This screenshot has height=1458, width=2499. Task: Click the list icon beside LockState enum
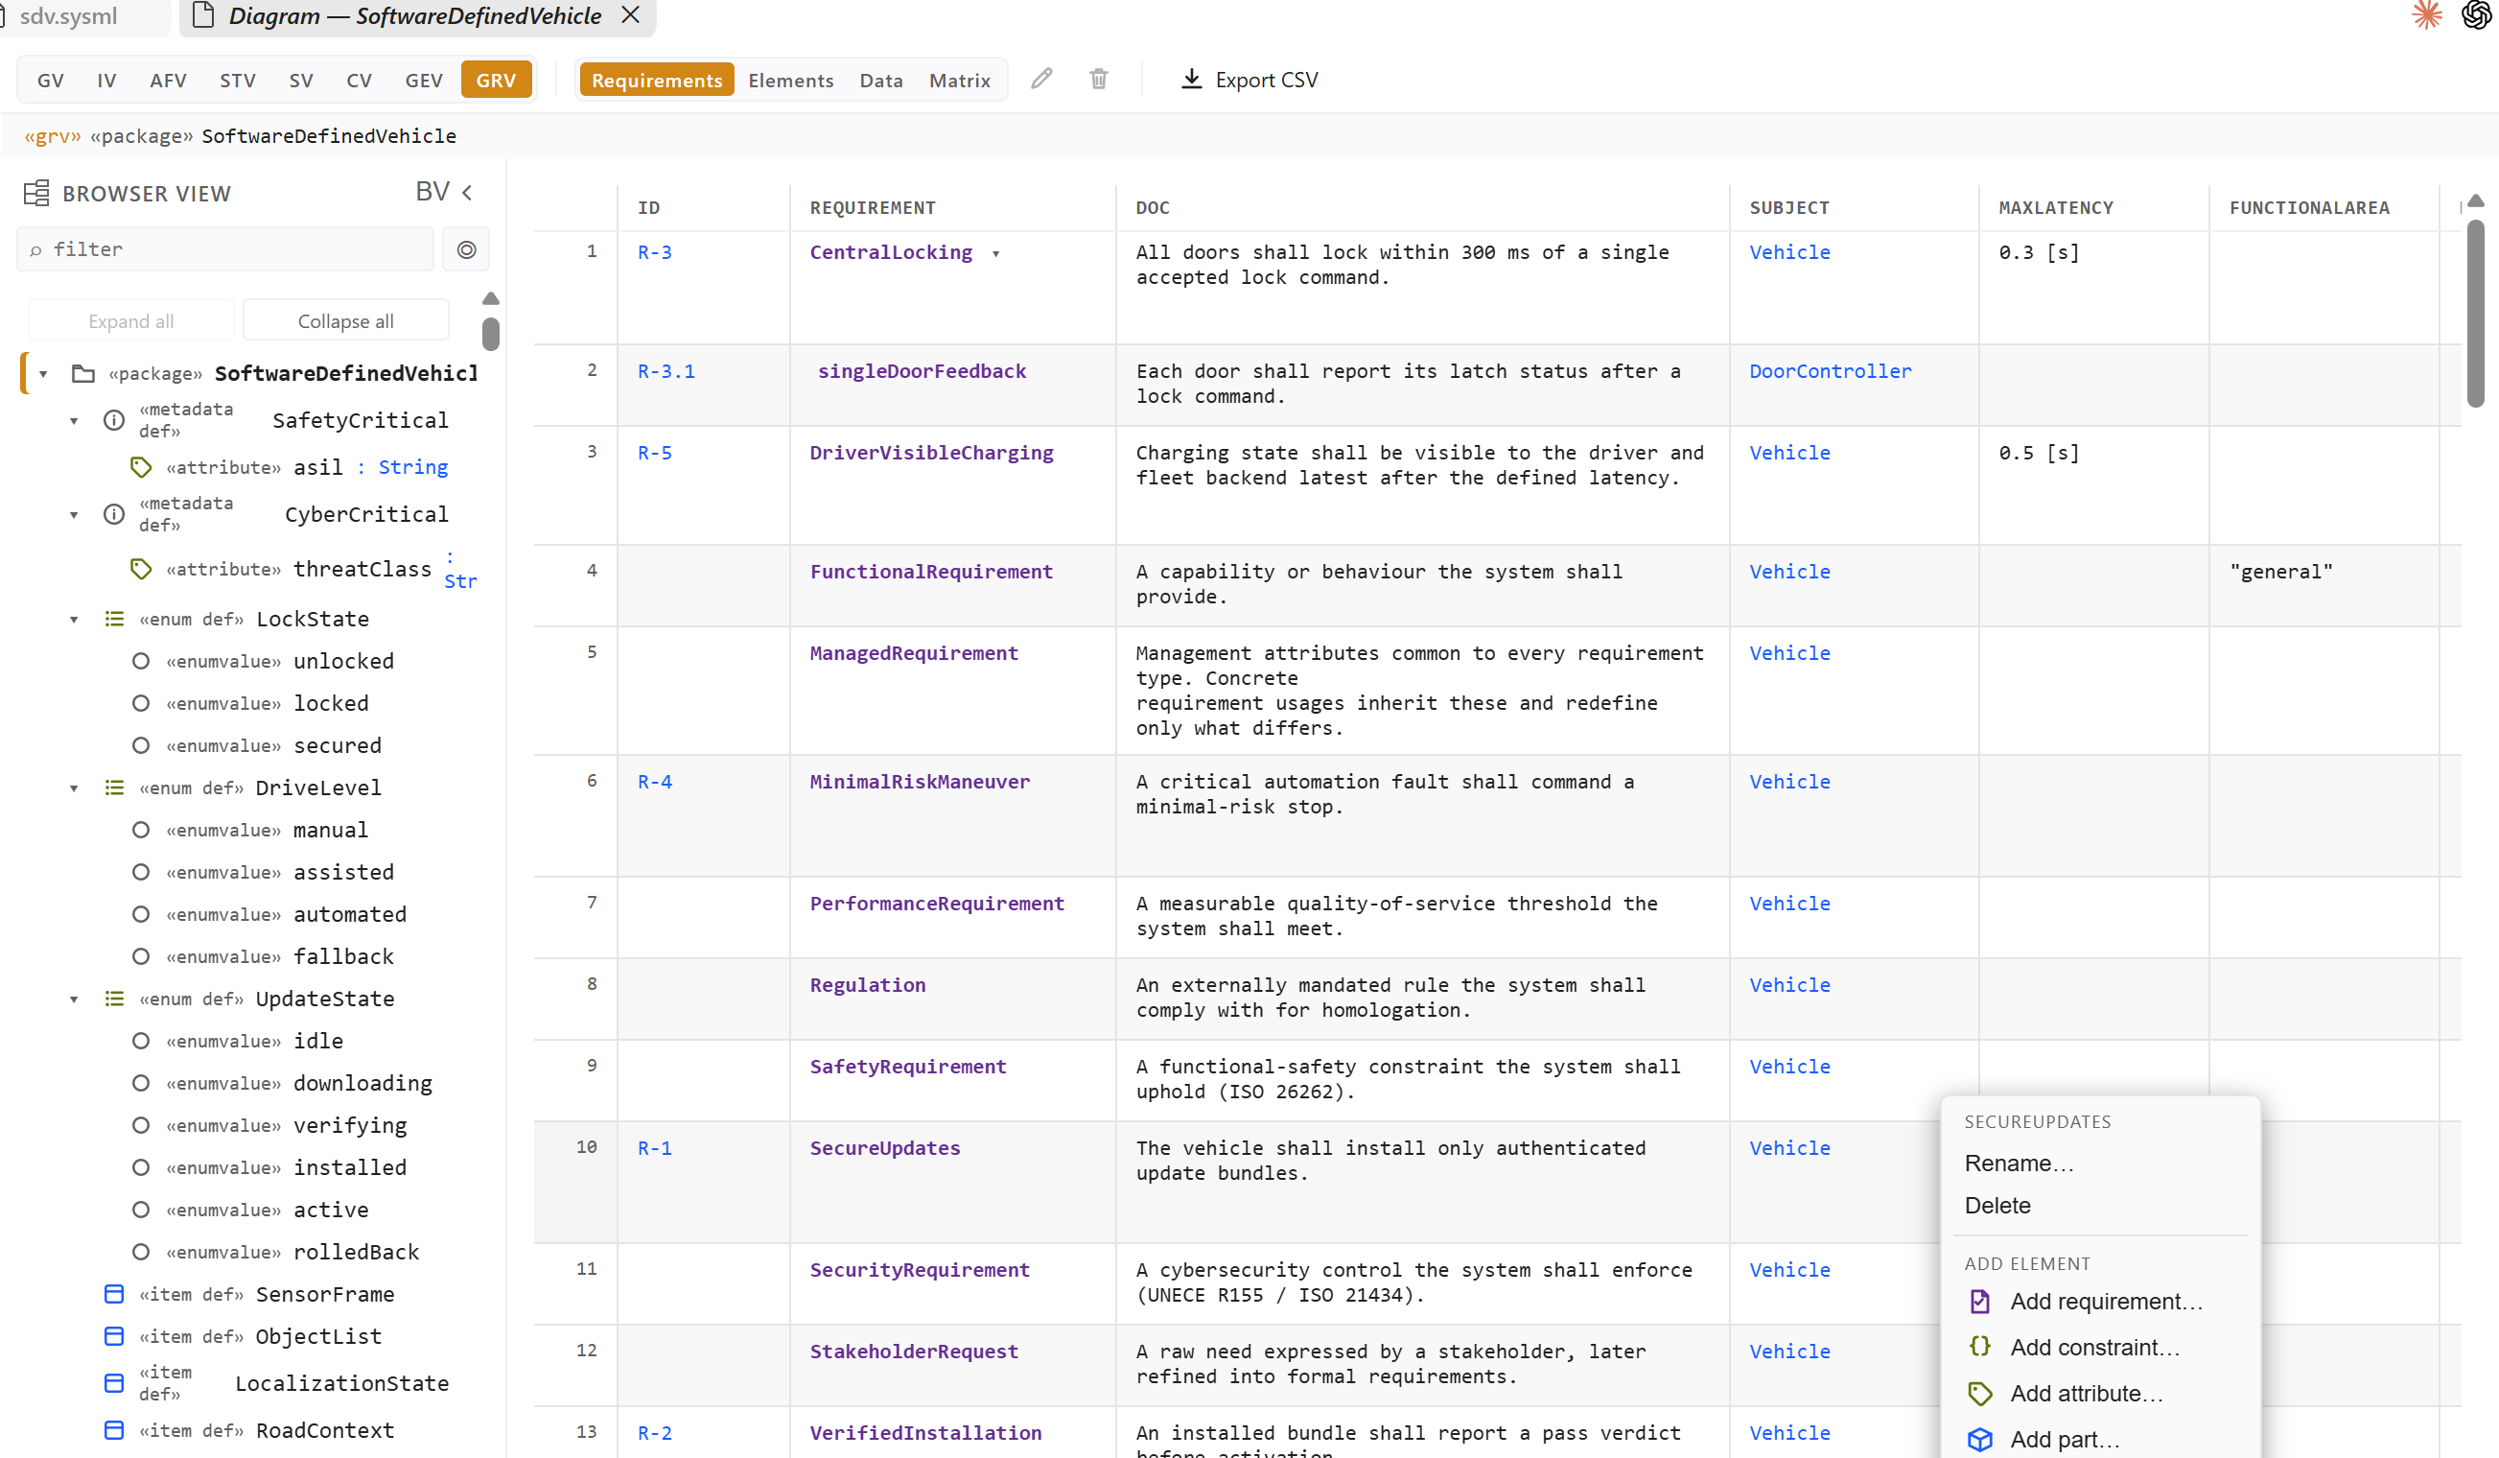(114, 619)
